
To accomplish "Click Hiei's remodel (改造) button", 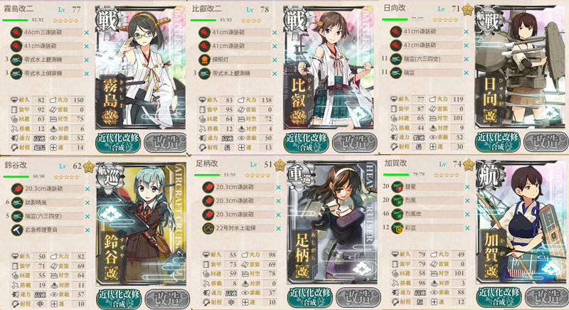I will coord(354,142).
